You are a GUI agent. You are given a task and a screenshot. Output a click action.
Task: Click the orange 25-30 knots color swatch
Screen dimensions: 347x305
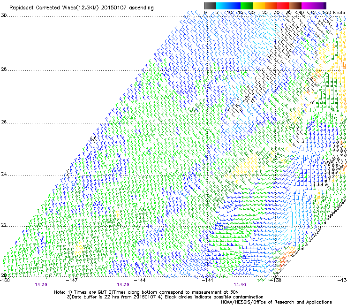tap(271, 6)
